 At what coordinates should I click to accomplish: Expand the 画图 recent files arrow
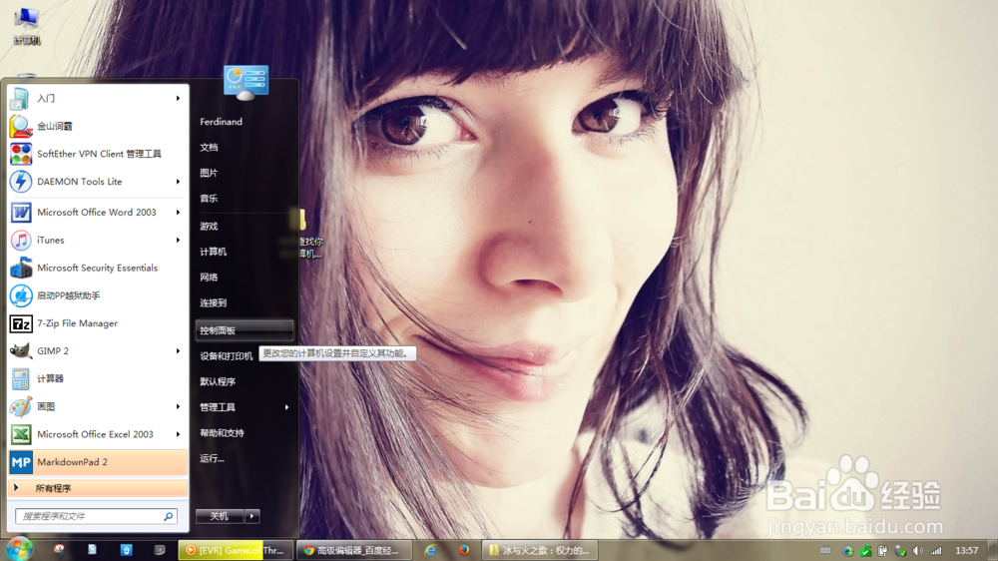point(179,406)
